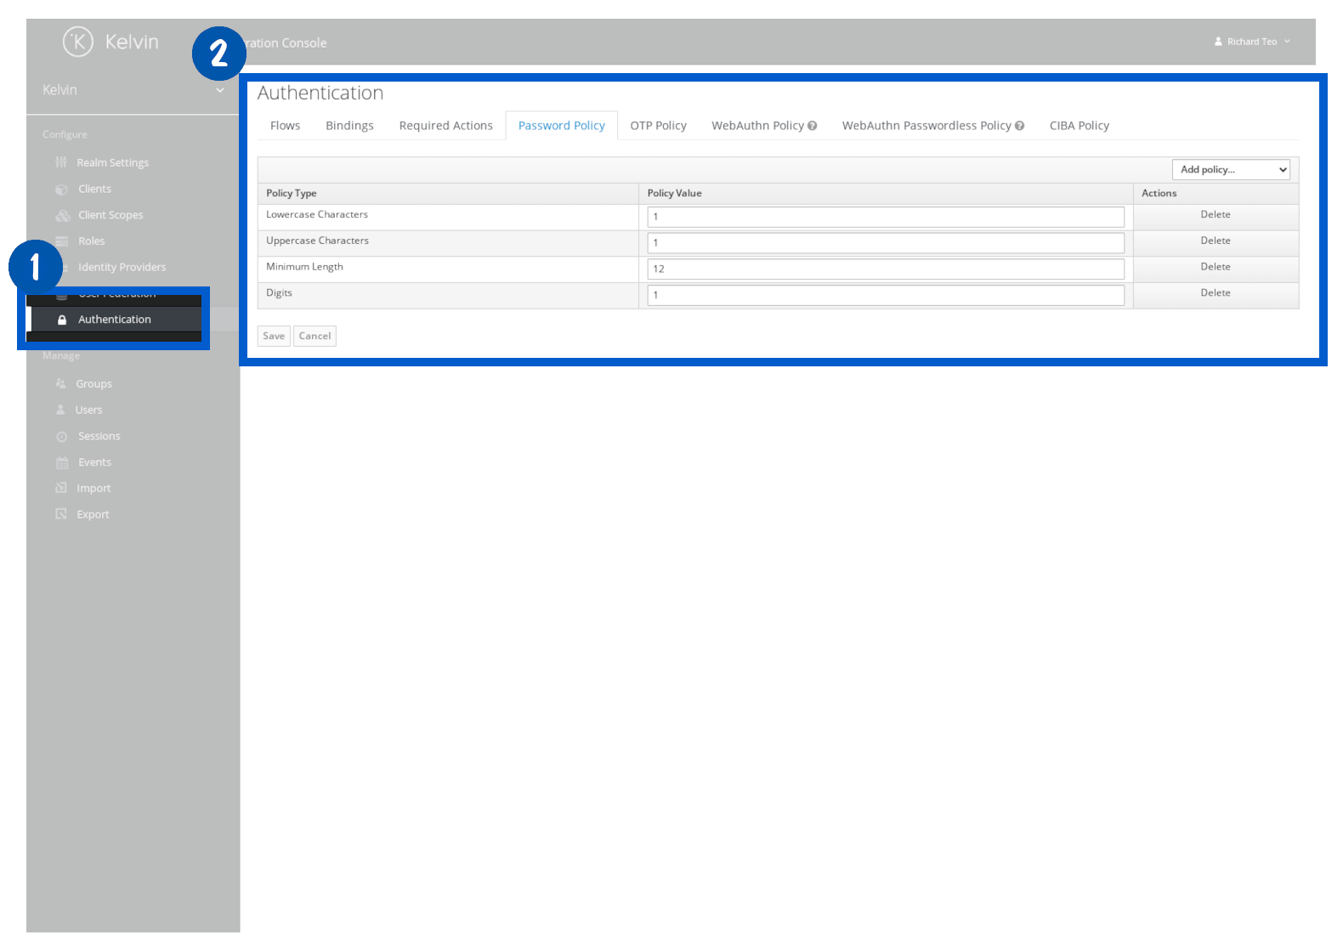Viewport: 1343px width, 952px height.
Task: Delete the Minimum Length policy
Action: click(1215, 267)
